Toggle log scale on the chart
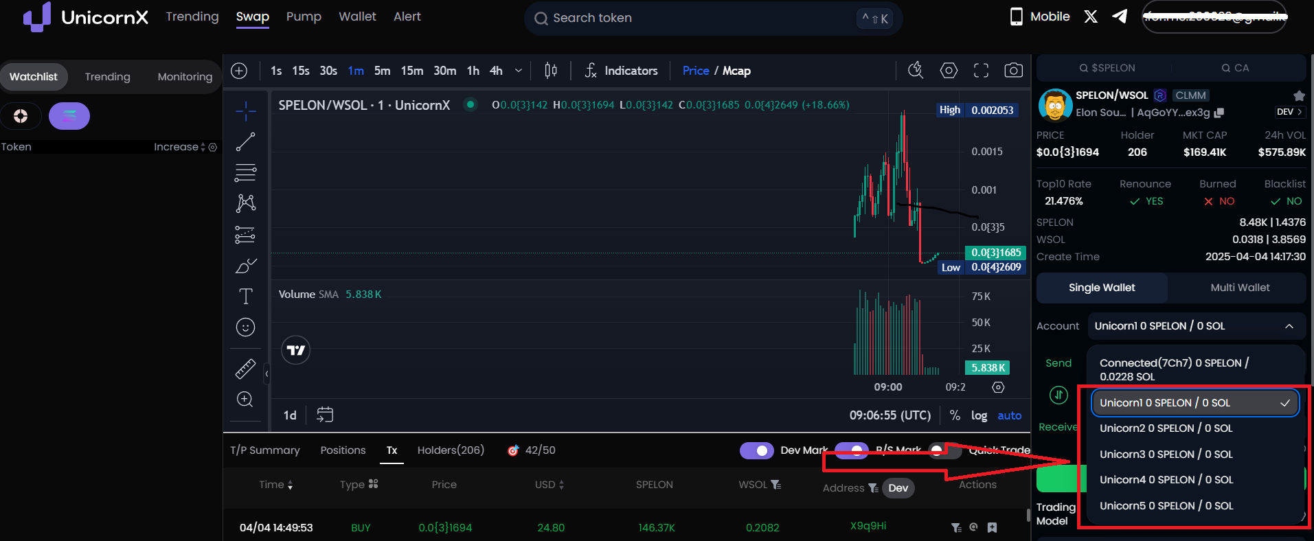 tap(979, 415)
